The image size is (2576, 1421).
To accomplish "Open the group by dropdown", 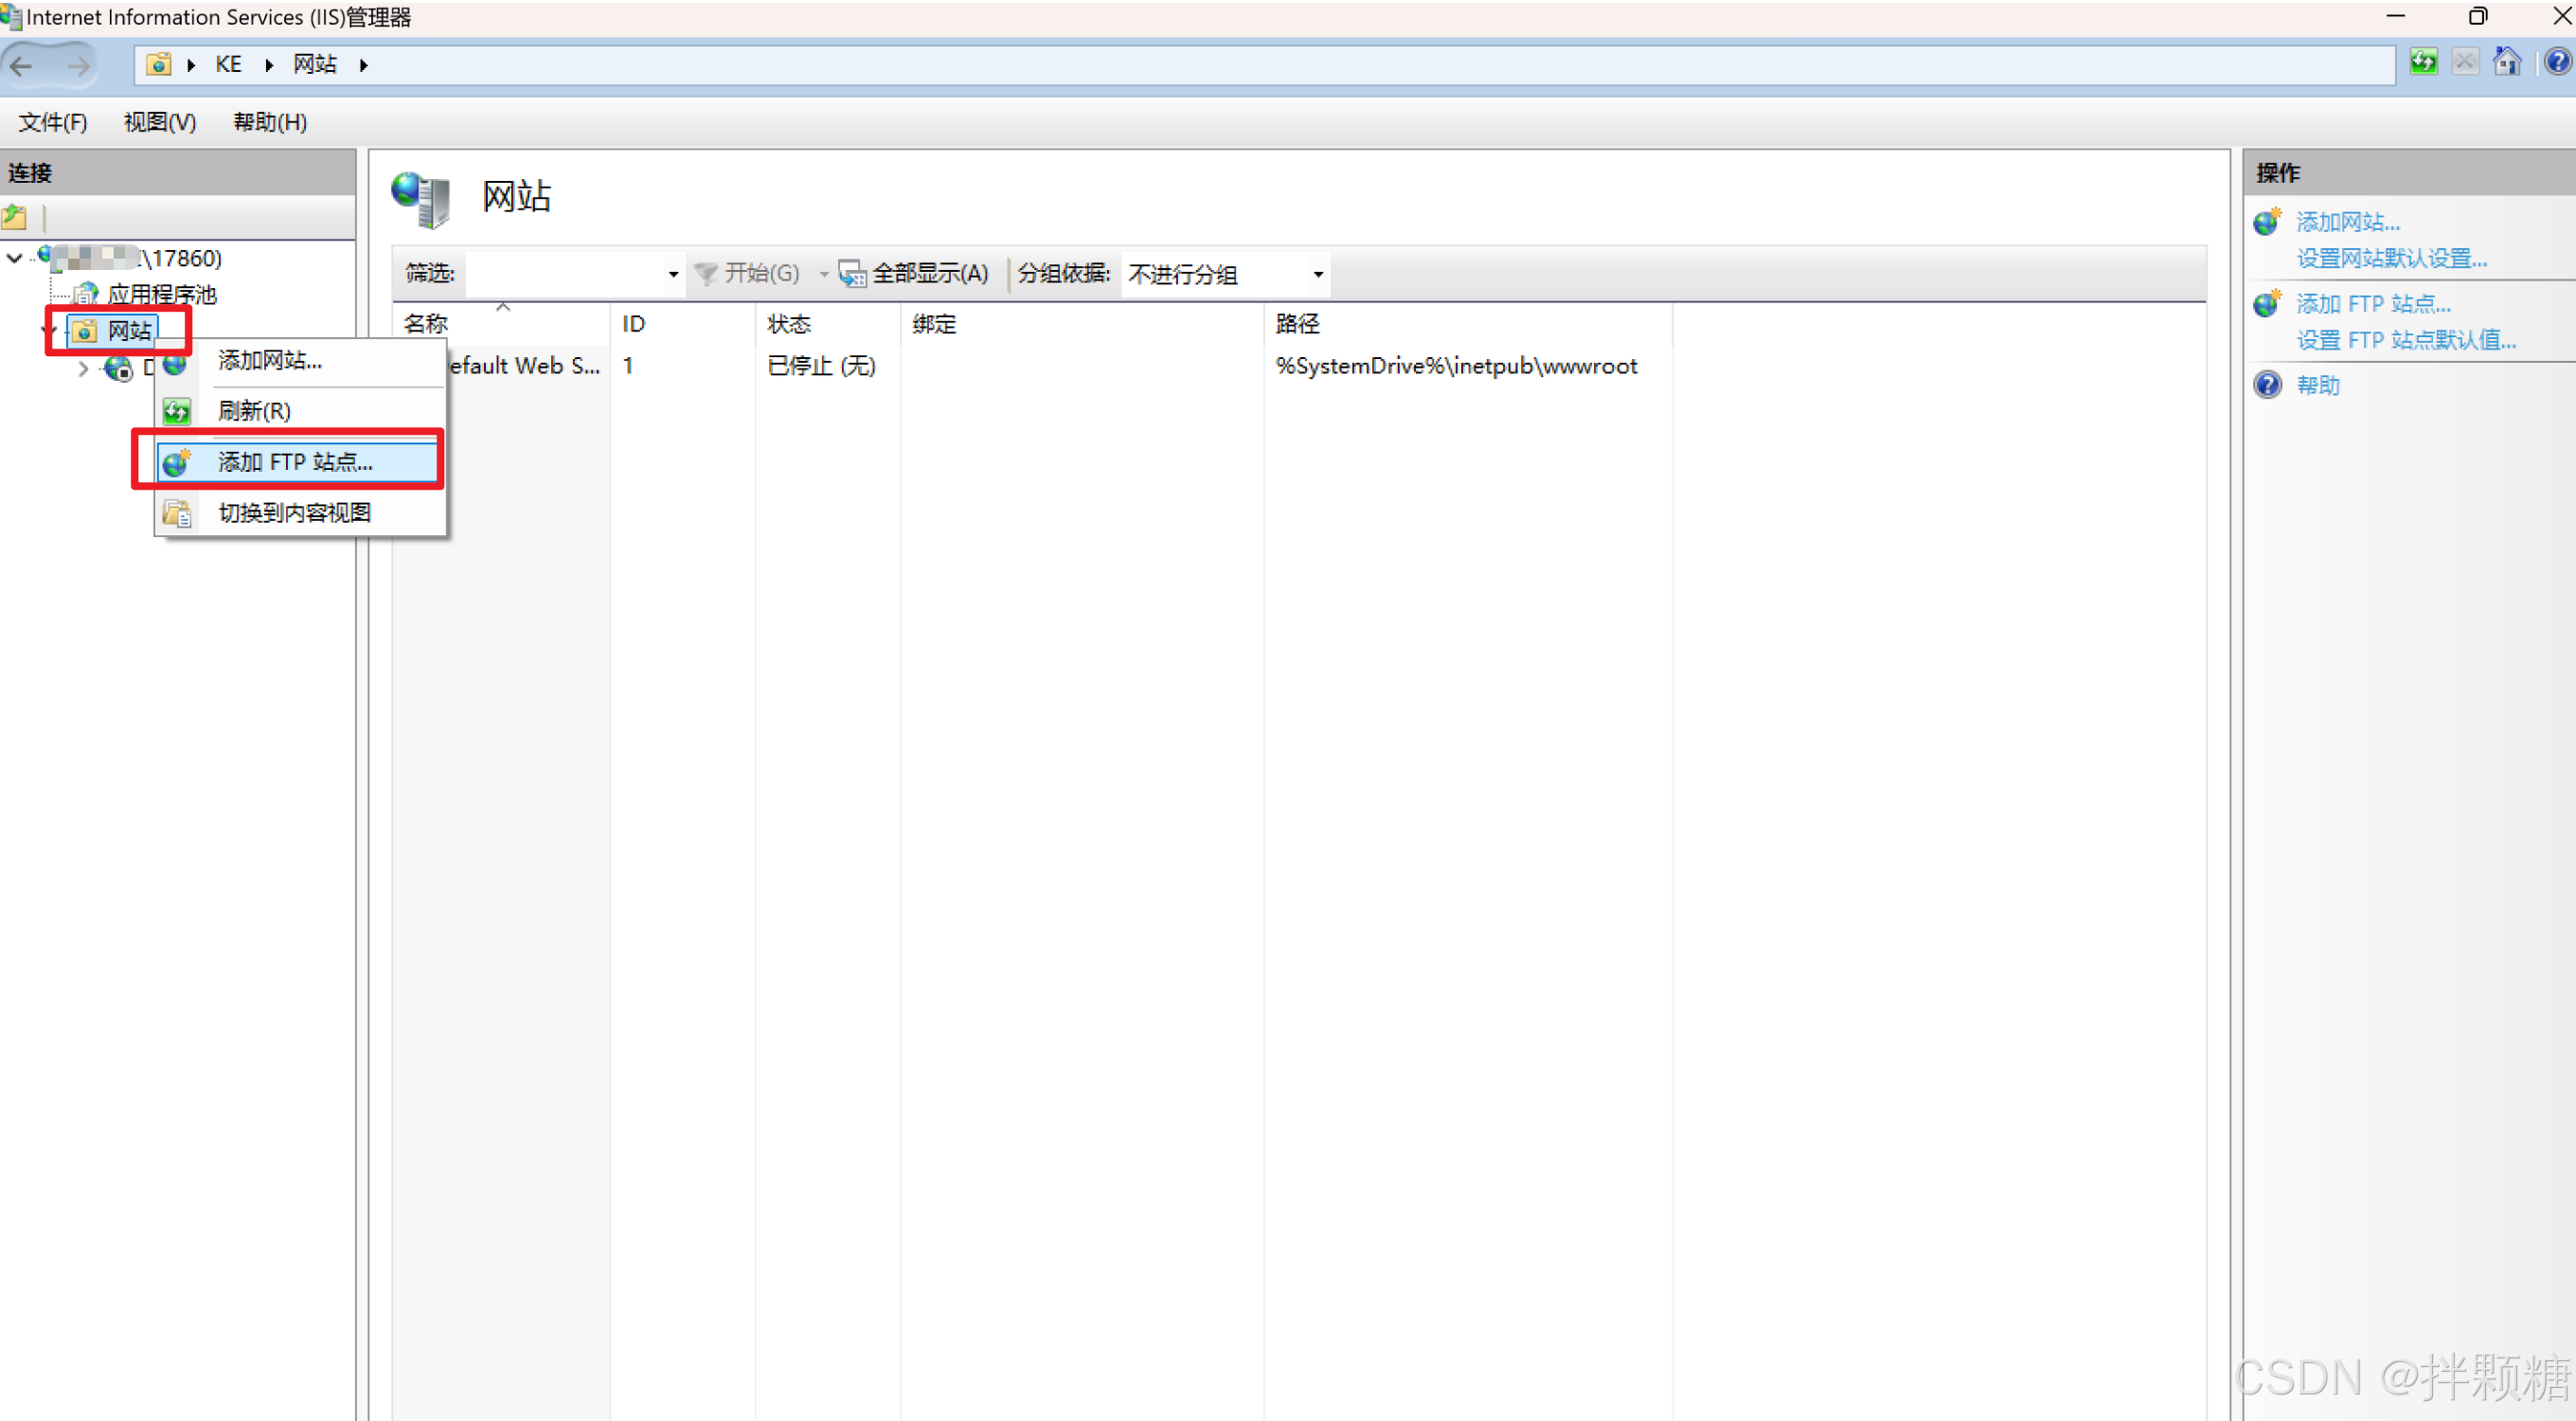I will [x=1317, y=274].
